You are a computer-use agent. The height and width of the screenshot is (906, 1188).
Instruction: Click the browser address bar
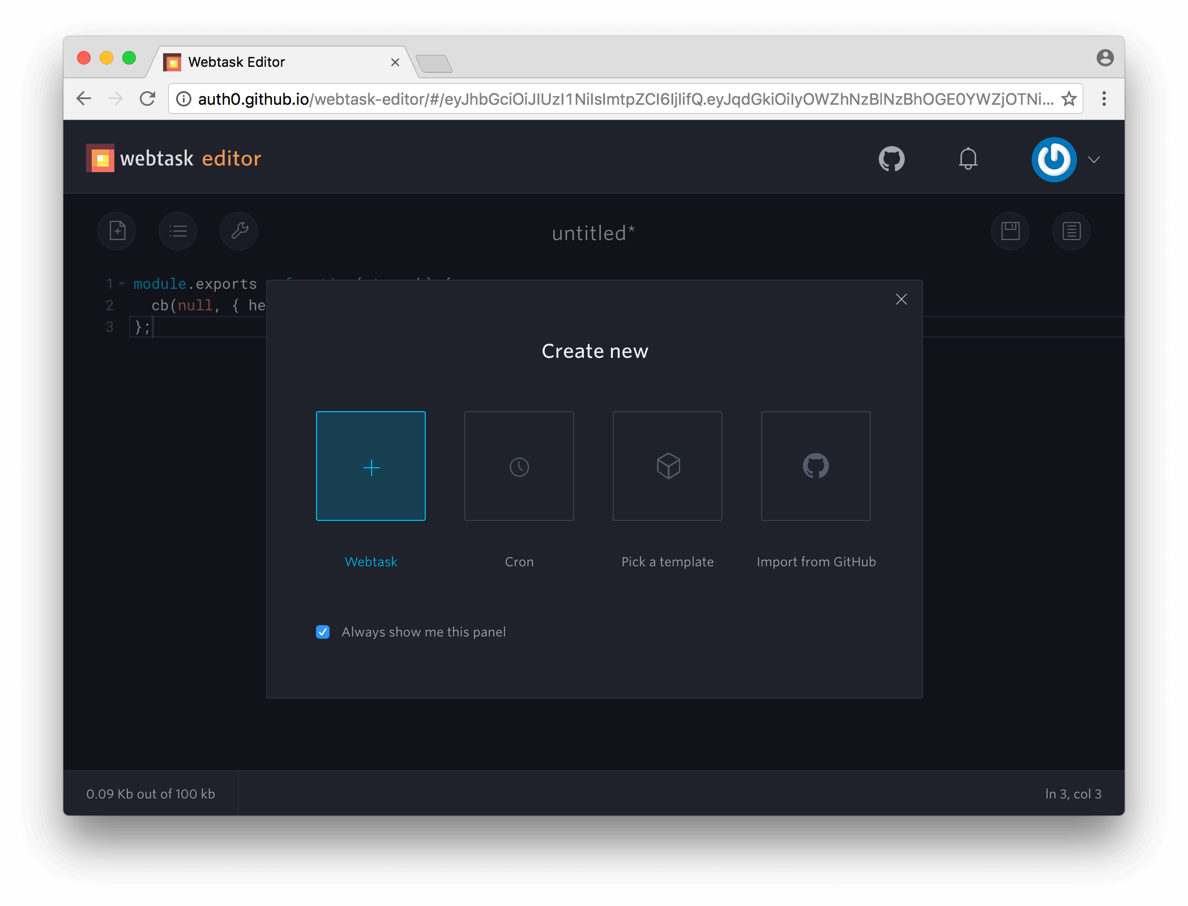click(623, 99)
